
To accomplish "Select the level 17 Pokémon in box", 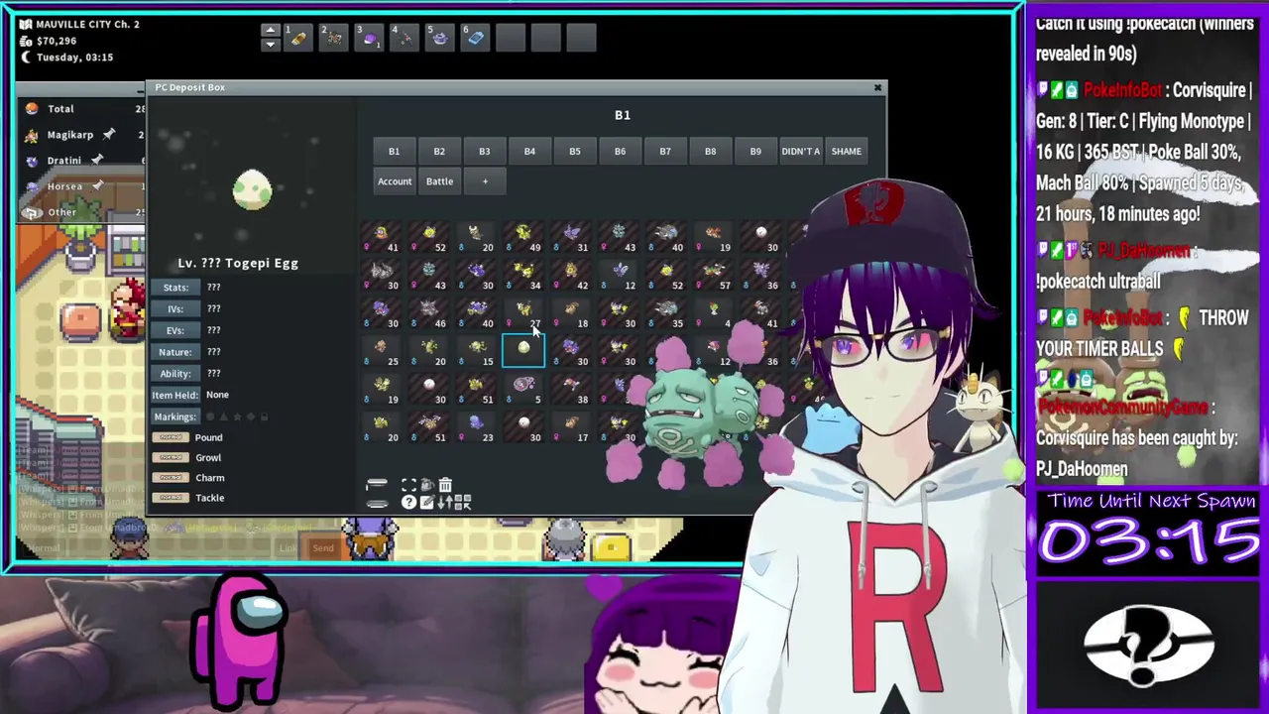I will pyautogui.click(x=571, y=427).
